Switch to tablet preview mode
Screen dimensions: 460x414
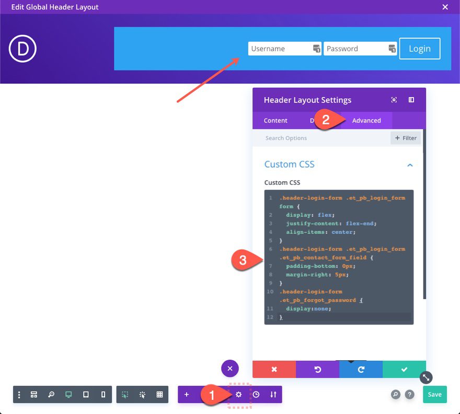tap(86, 395)
